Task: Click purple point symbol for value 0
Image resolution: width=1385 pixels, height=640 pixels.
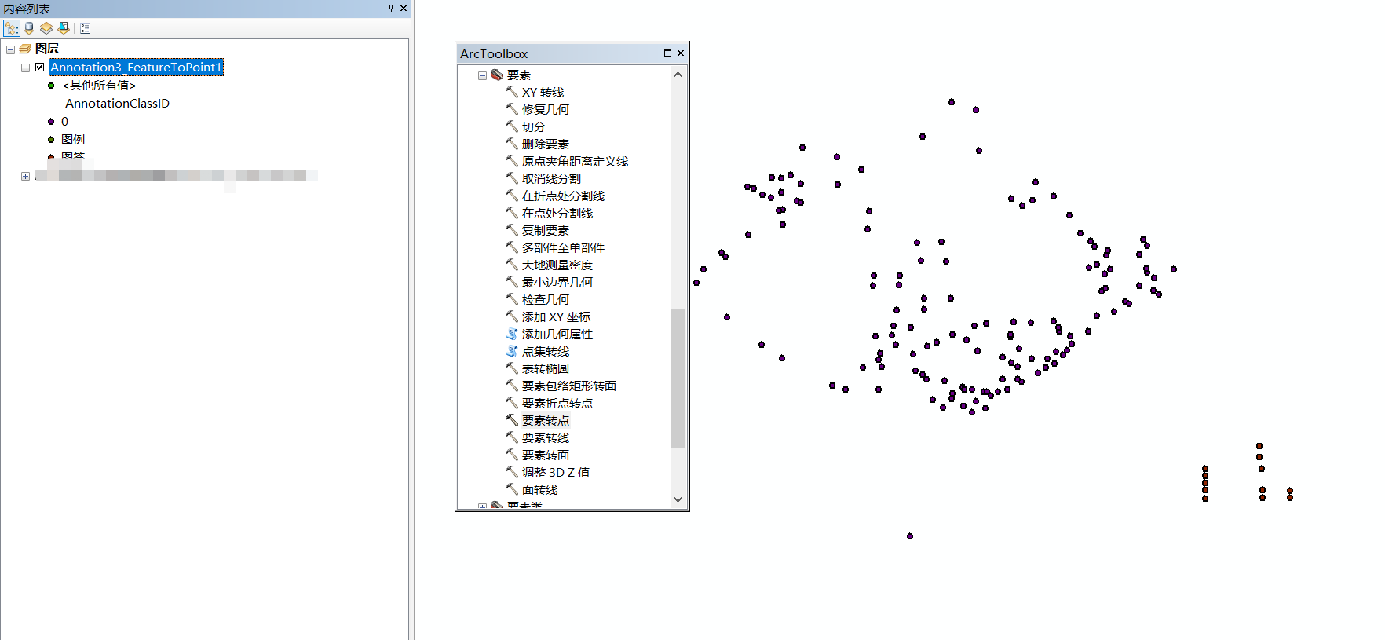Action: (51, 122)
